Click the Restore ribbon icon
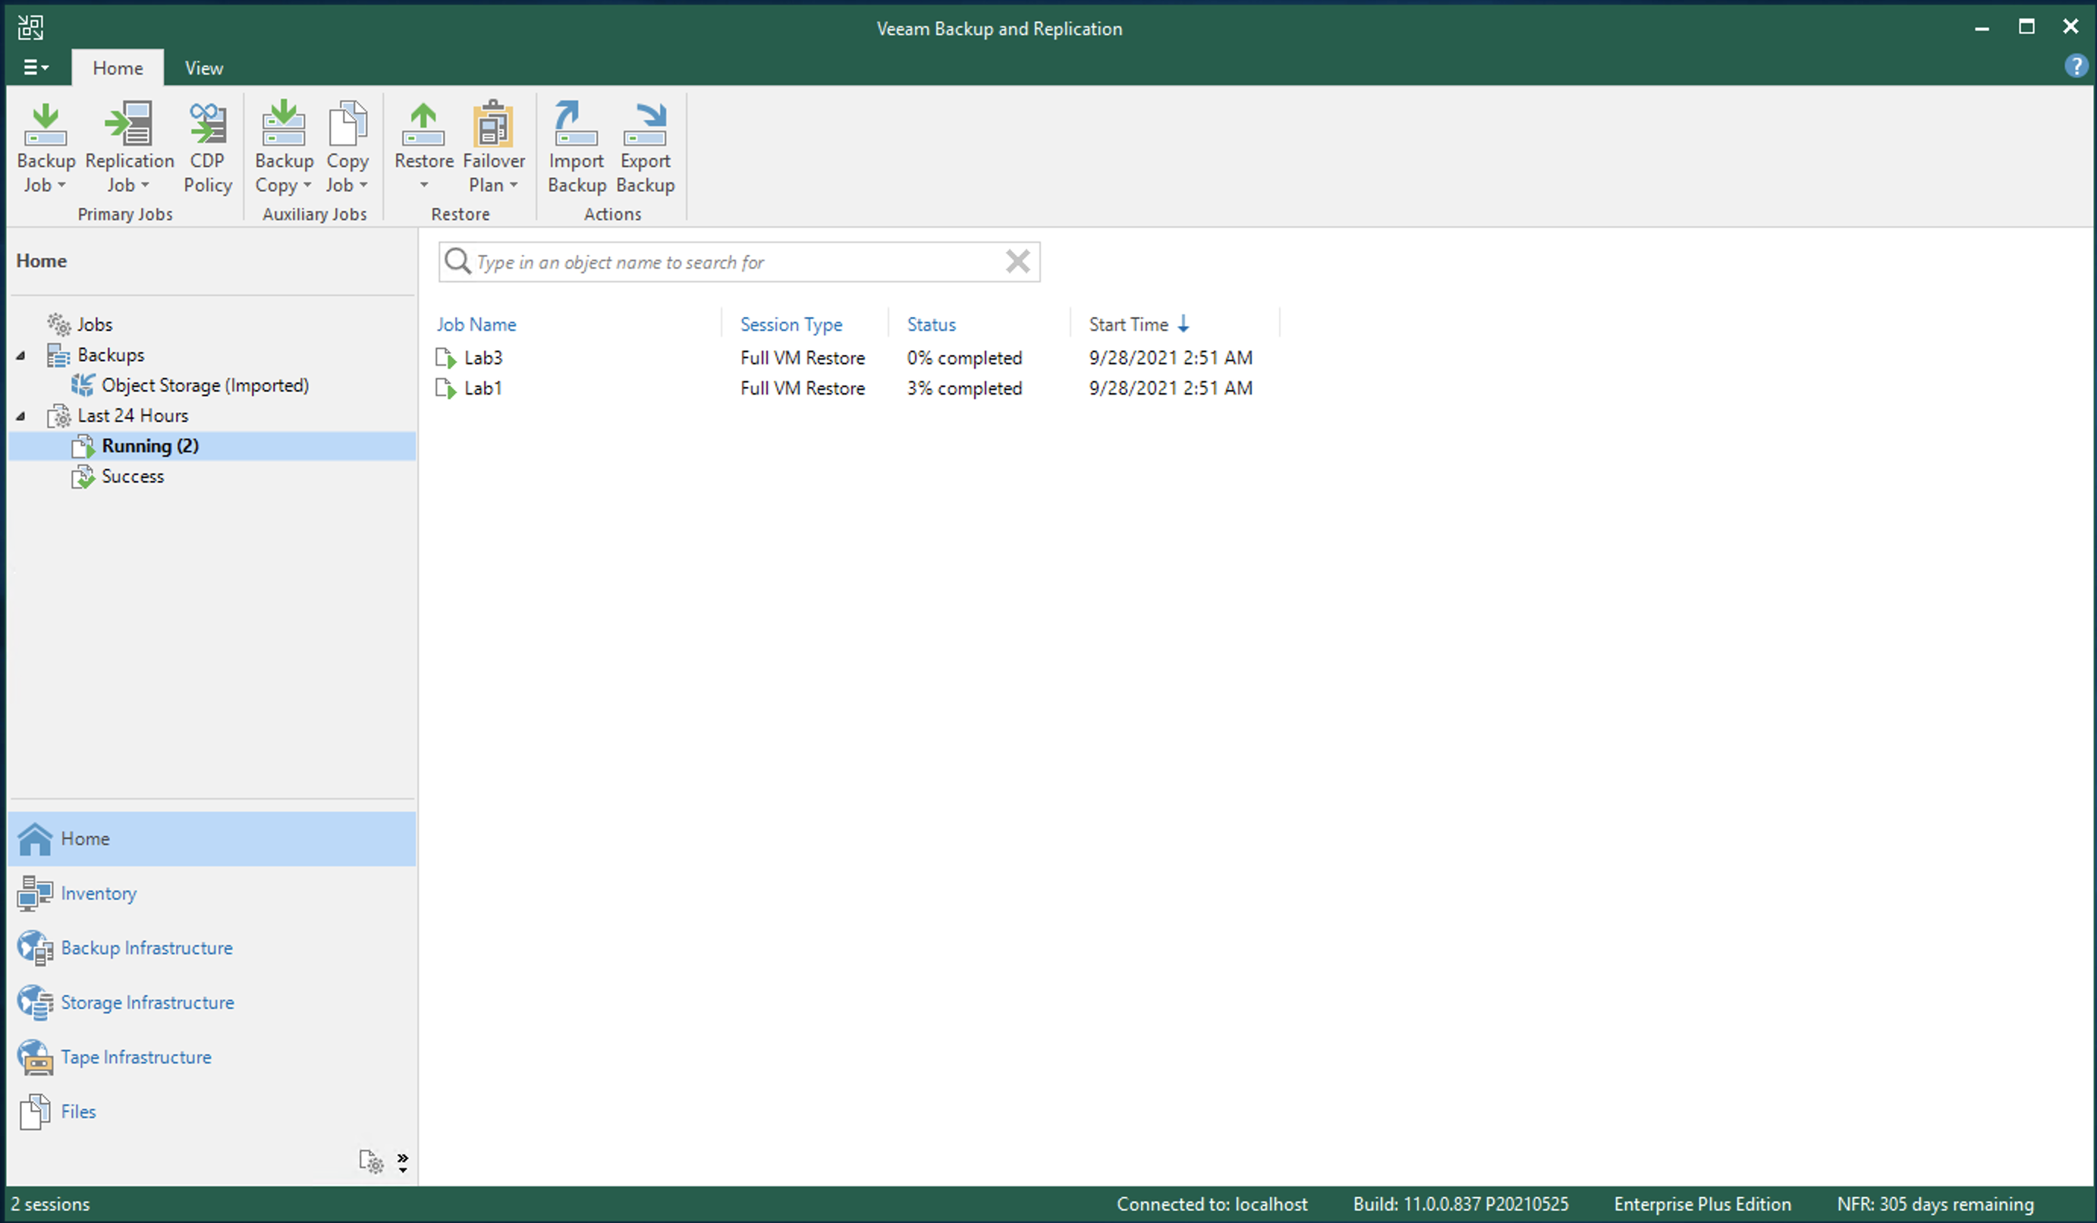The width and height of the screenshot is (2097, 1223). point(423,124)
